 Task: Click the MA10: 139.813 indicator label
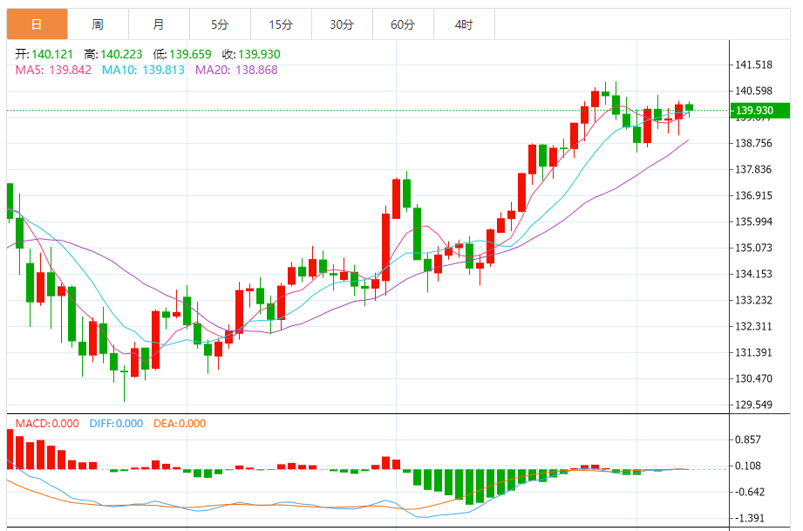click(x=143, y=70)
